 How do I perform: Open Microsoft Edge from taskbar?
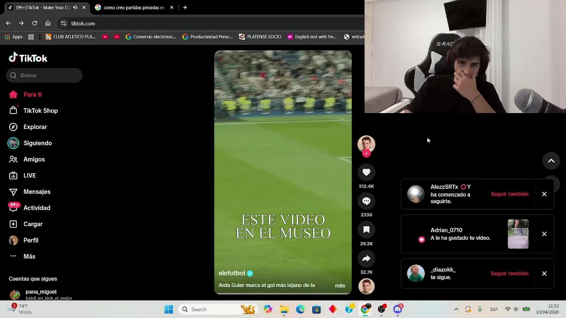click(x=300, y=309)
